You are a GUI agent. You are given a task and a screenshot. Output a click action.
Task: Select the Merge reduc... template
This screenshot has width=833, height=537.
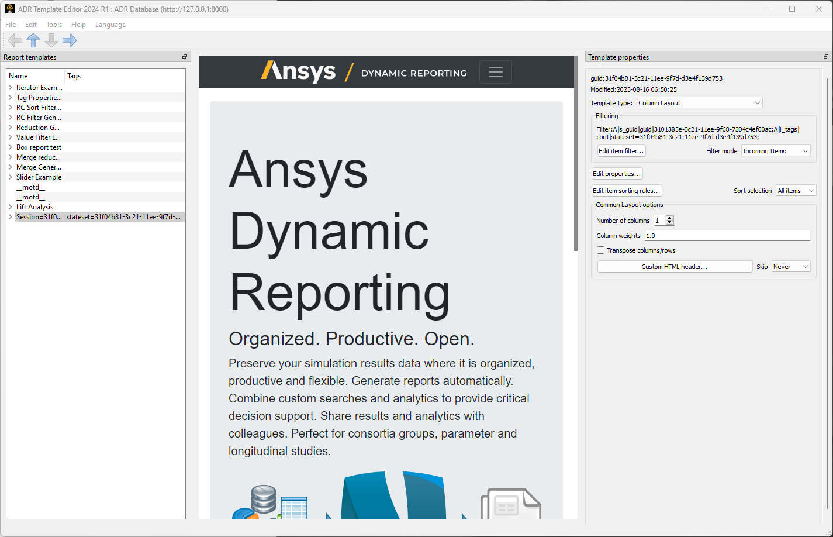click(39, 157)
